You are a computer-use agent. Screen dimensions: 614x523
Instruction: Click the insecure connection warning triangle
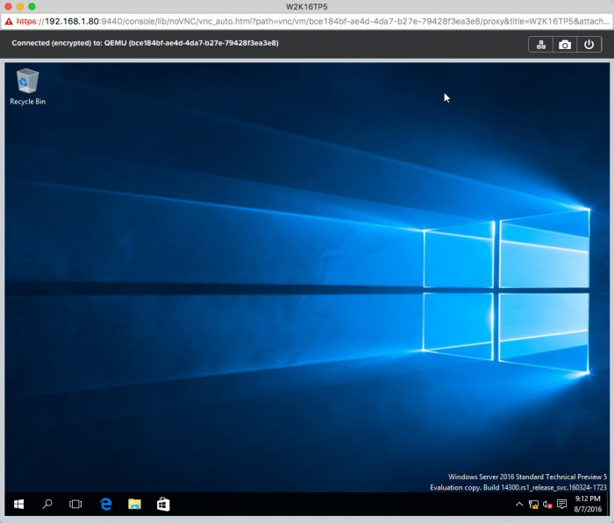(9, 22)
